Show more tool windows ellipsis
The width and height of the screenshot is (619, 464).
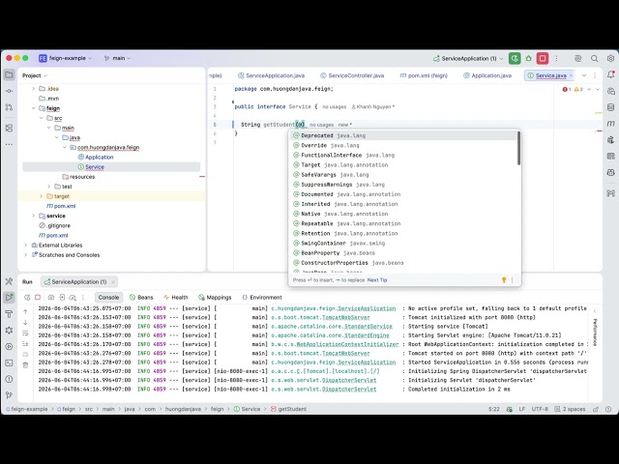click(9, 144)
